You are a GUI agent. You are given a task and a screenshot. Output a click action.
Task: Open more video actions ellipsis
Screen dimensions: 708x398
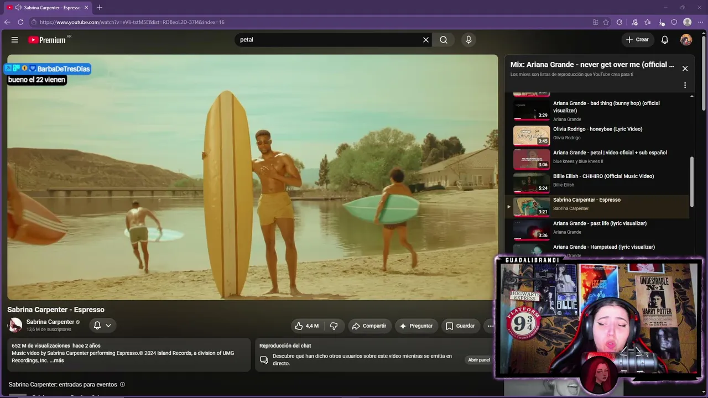(490, 326)
